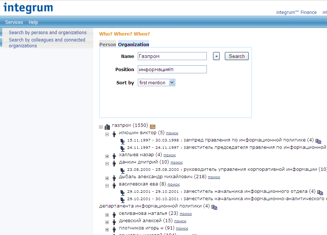327x235 pixels.
Task: Click the plus button next to Name
Action: (x=216, y=56)
